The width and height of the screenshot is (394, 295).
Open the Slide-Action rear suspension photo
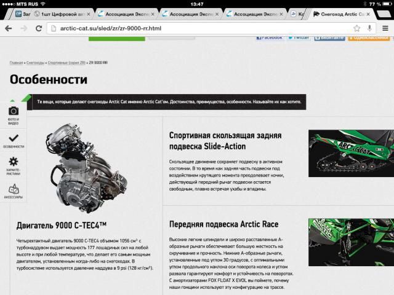tap(351, 153)
